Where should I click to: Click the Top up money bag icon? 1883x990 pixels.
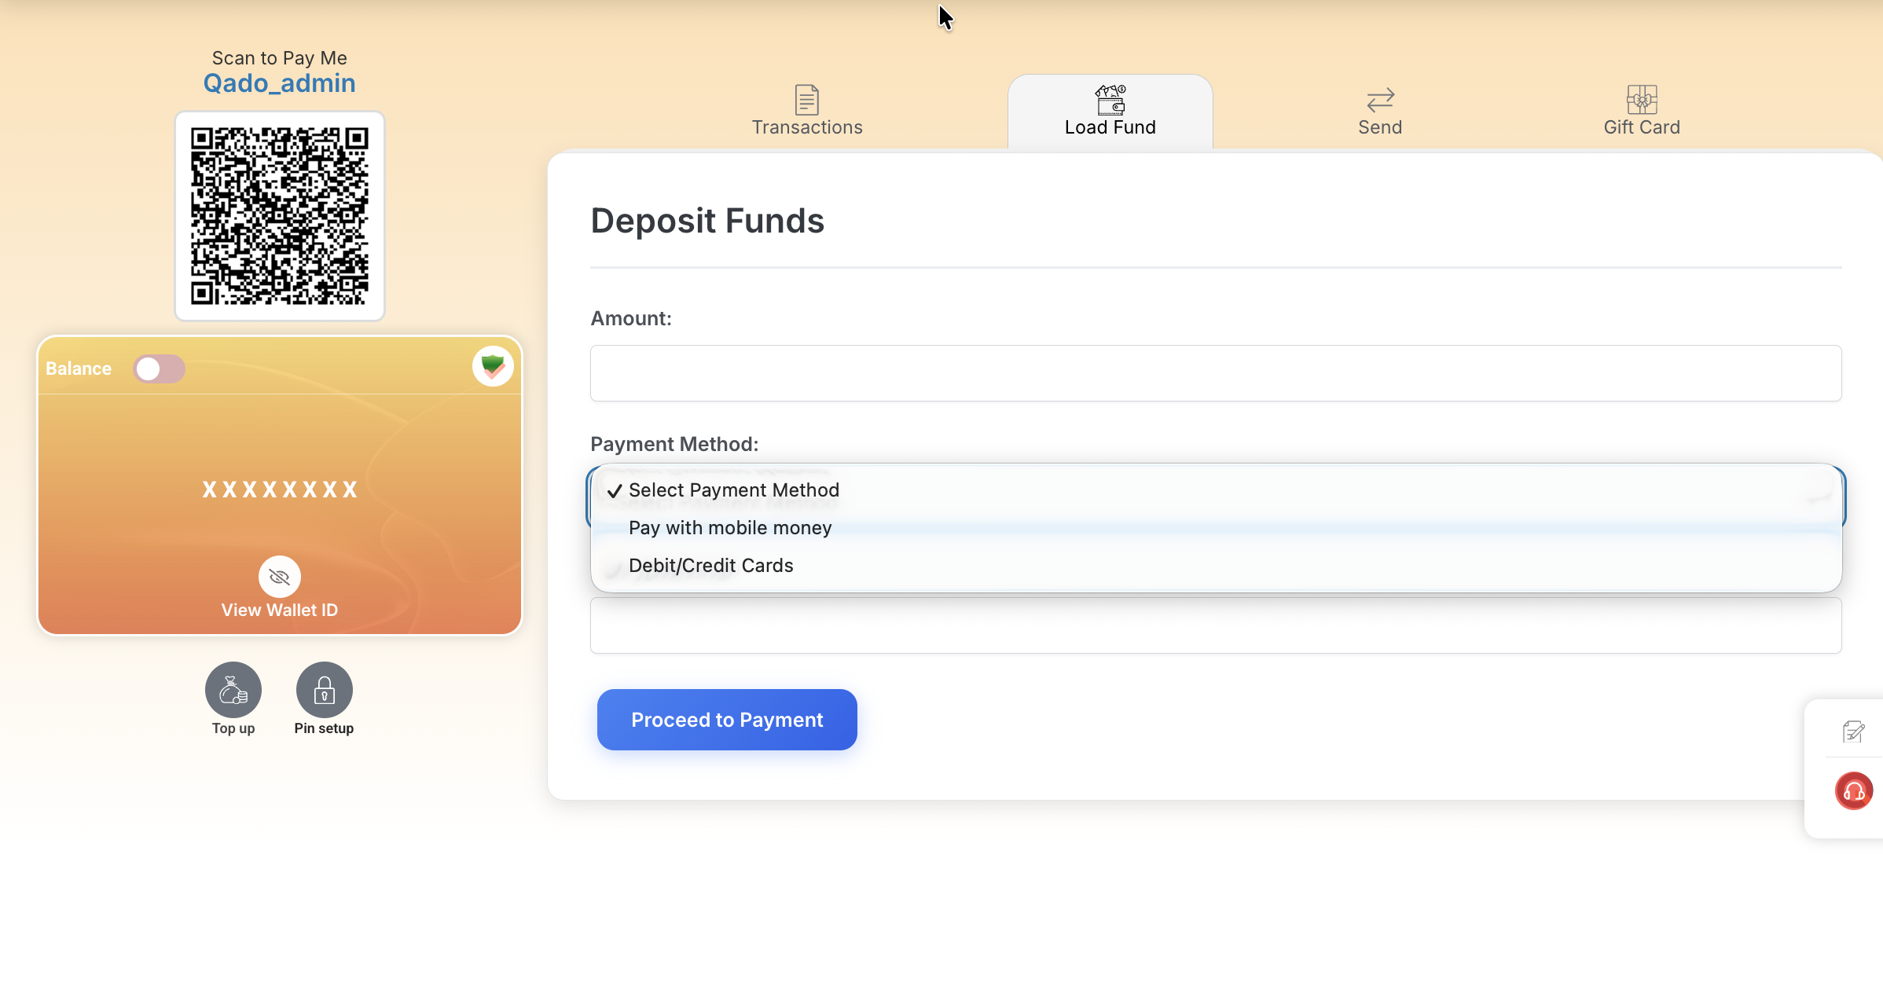tap(233, 690)
